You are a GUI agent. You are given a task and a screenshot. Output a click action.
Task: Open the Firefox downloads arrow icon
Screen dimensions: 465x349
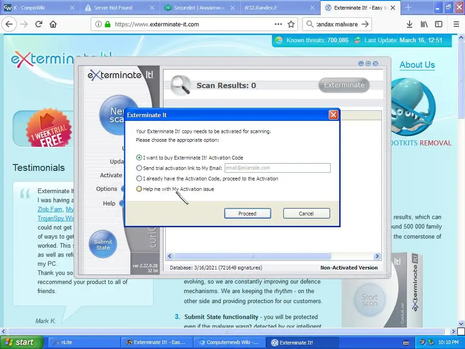pyautogui.click(x=409, y=24)
